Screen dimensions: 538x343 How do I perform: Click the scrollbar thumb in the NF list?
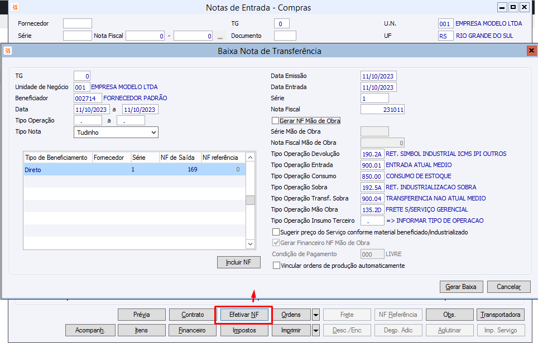click(251, 200)
